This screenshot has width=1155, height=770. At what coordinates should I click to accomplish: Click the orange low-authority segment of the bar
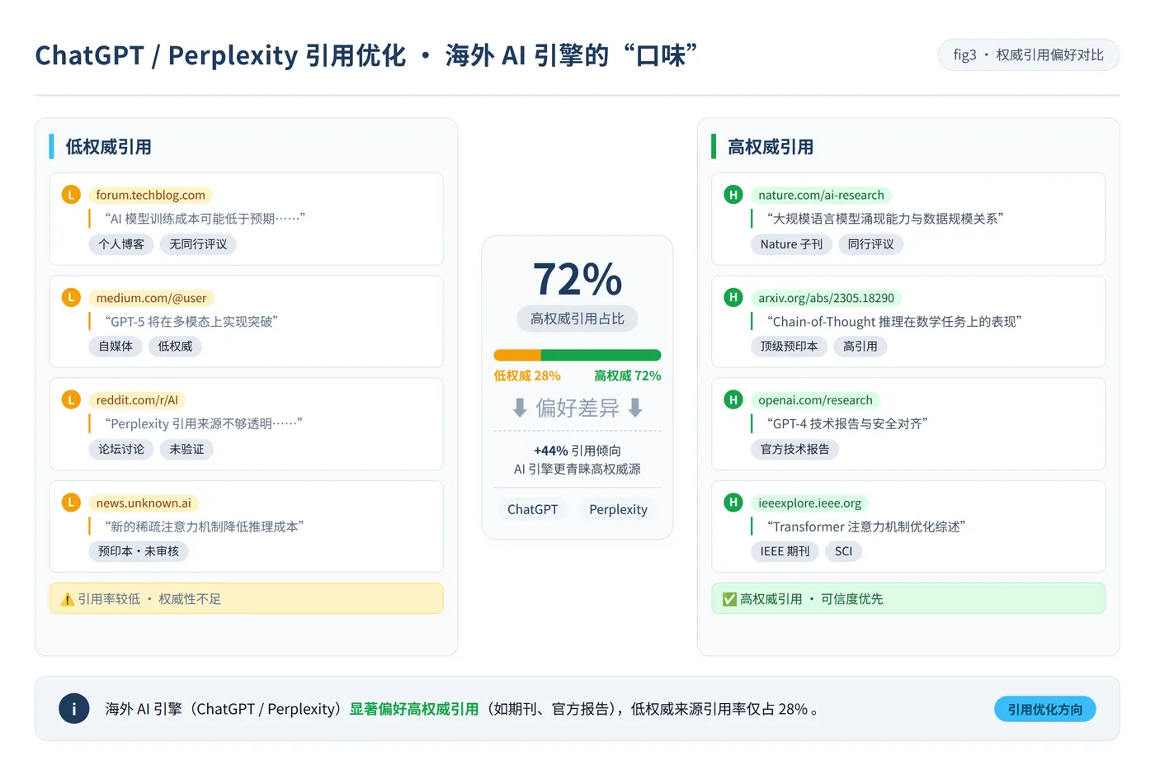pyautogui.click(x=517, y=355)
